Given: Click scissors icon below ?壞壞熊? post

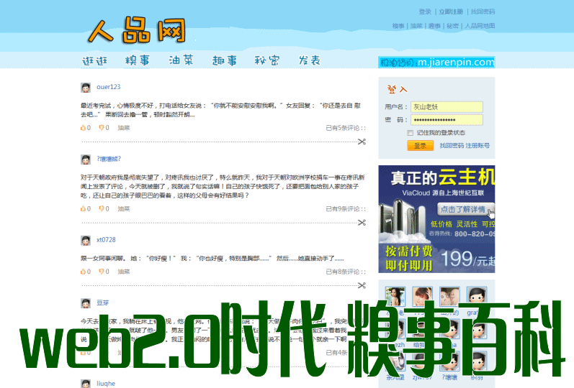Looking at the screenshot, I should pyautogui.click(x=362, y=223).
